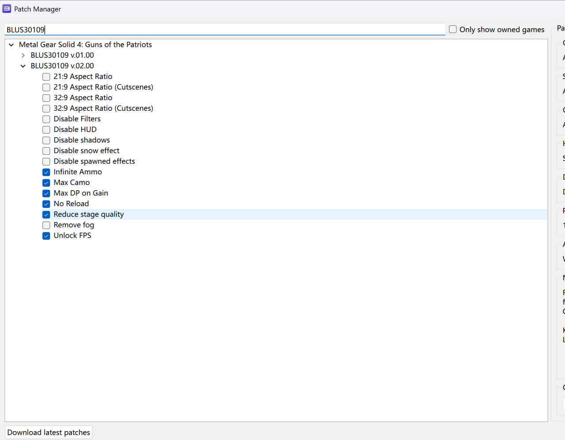The width and height of the screenshot is (565, 440).
Task: Check the Disable HUD checkbox
Action: point(46,130)
